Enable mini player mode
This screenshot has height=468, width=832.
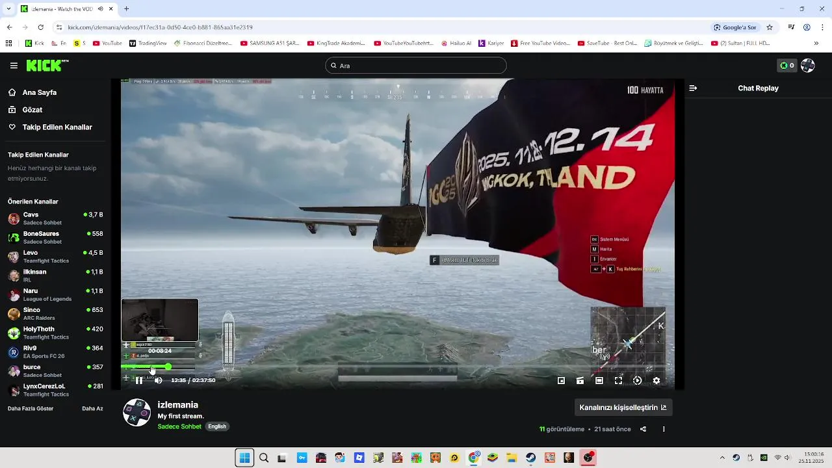click(x=561, y=381)
